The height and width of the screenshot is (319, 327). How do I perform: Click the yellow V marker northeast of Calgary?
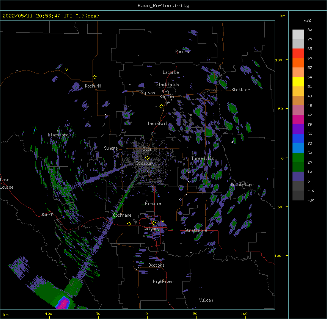163,221
